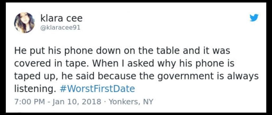Click the word "listening" in the tweet
This screenshot has height=115, width=272.
32,89
